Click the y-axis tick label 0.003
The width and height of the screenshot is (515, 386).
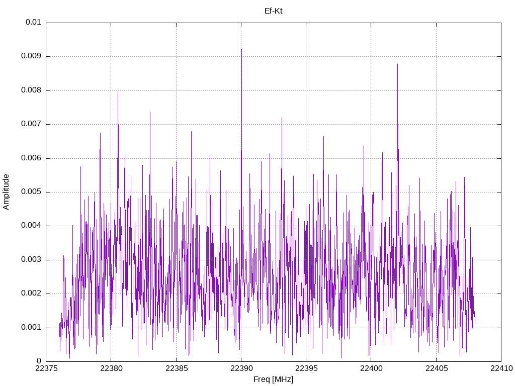click(x=31, y=260)
